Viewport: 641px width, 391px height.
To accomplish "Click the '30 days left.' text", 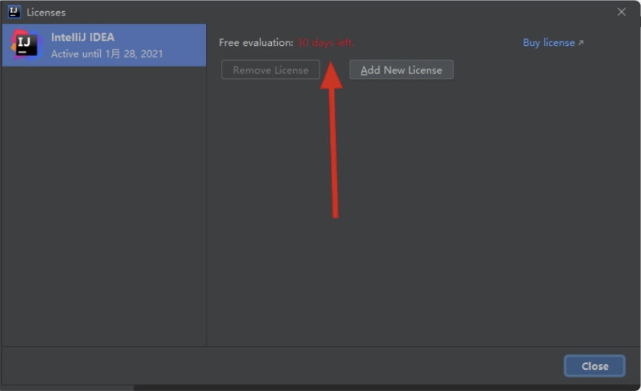I will (325, 43).
